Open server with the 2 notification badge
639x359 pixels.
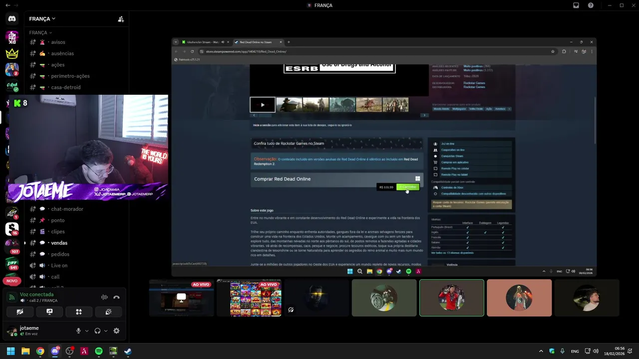tap(12, 70)
